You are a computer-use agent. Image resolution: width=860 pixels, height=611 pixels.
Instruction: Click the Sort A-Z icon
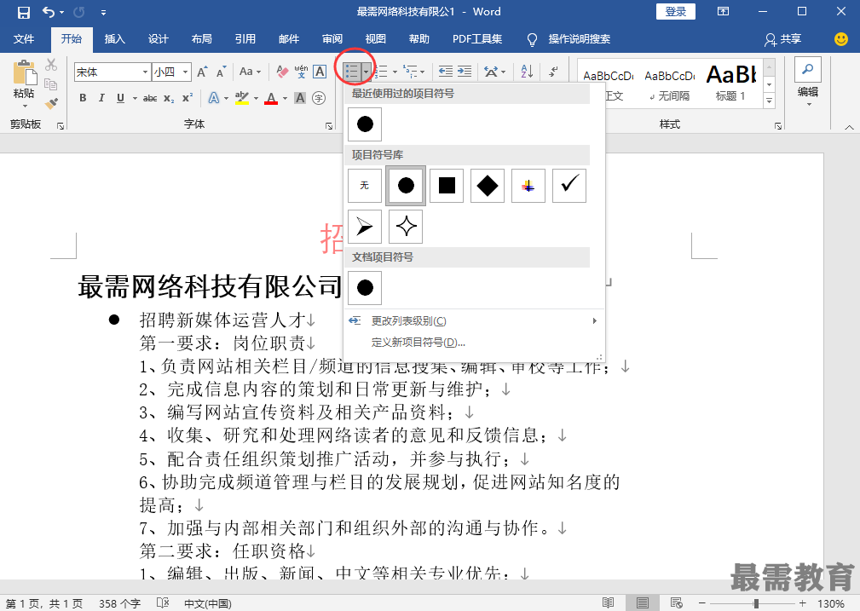click(x=527, y=72)
